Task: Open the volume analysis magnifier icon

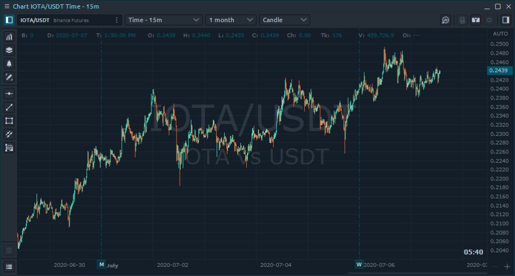Action: 445,20
